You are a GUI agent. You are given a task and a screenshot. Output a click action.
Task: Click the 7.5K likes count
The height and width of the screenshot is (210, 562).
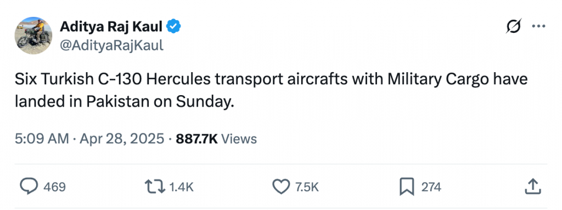tap(306, 187)
